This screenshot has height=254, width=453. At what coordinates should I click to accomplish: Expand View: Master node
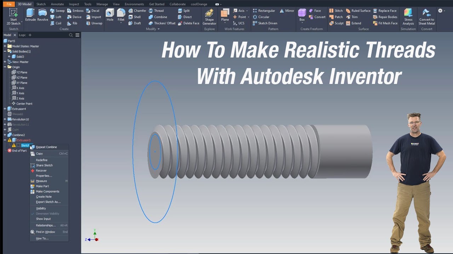pos(5,62)
